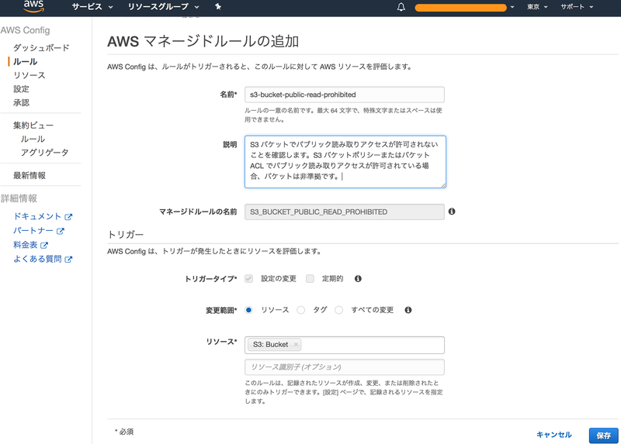Open the pin shortcuts icon in navbar
The height and width of the screenshot is (444, 621).
(x=218, y=7)
